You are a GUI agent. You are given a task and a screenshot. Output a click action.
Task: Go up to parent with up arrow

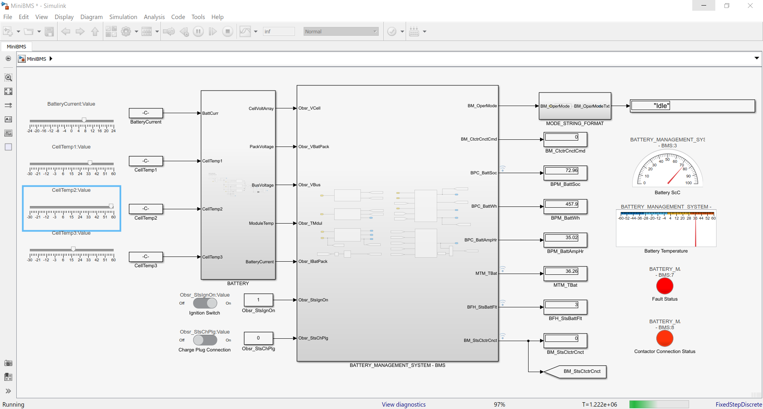[x=95, y=31]
